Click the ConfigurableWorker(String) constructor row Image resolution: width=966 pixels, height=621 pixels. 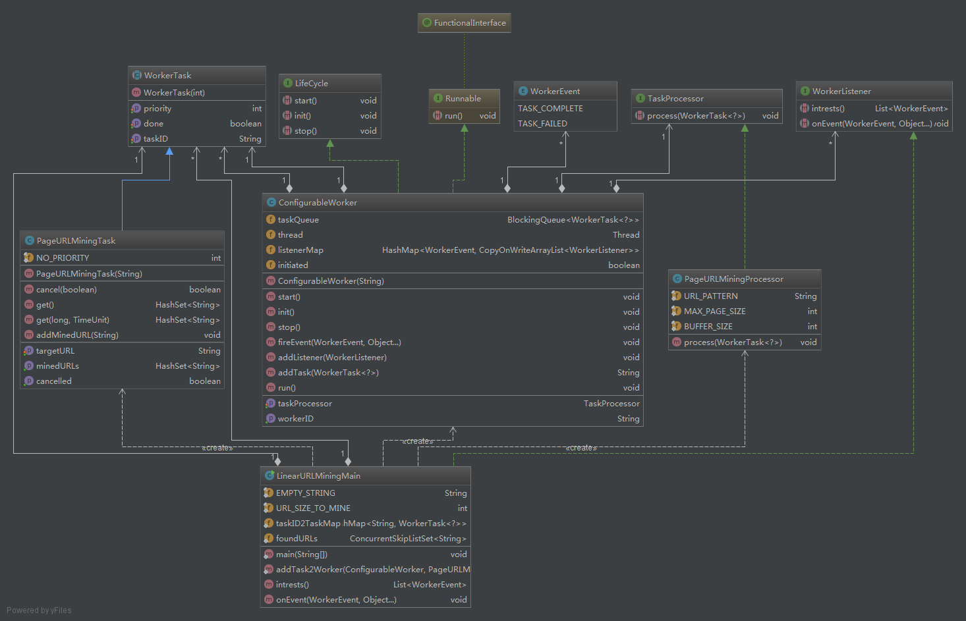pos(453,281)
